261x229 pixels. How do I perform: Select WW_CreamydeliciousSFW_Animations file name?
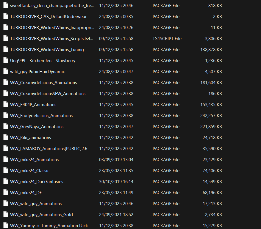(48, 94)
